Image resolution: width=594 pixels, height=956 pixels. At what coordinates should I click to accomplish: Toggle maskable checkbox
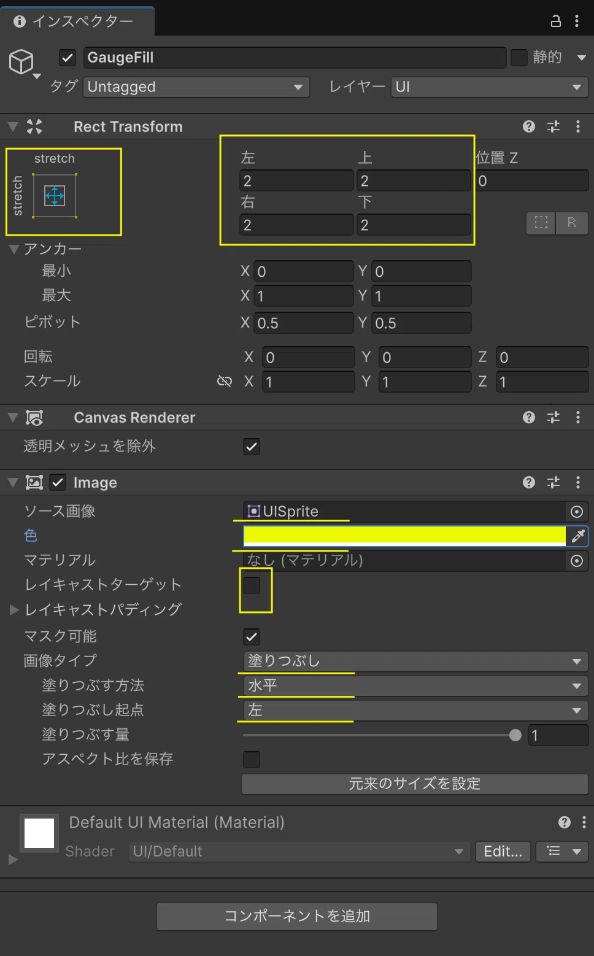pos(252,637)
